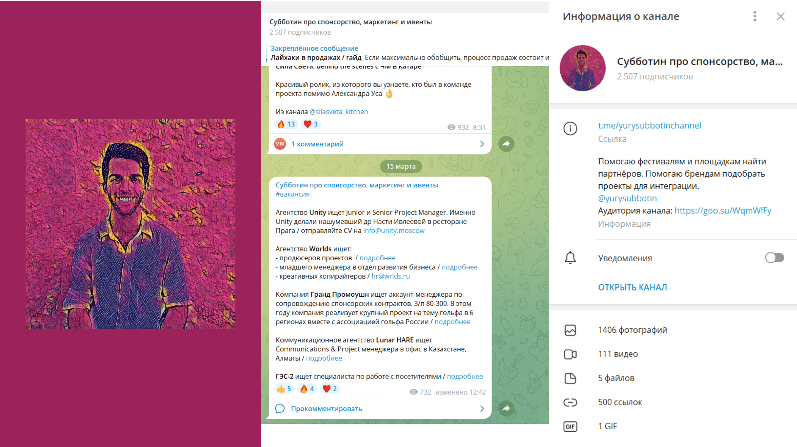797x447 pixels.
Task: Click the thumbs-up reaction with 5 votes
Action: tap(284, 389)
